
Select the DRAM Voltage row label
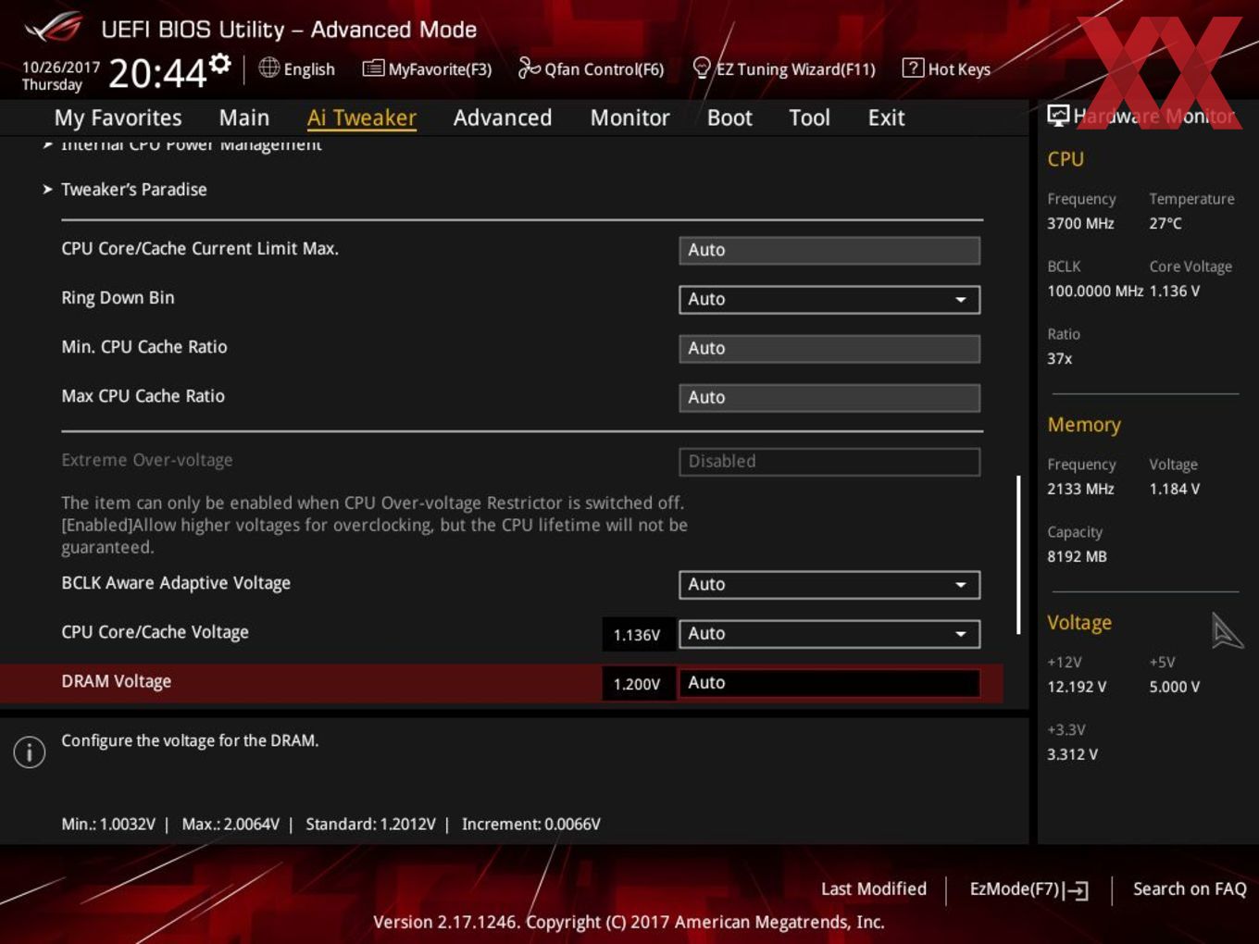pos(117,681)
